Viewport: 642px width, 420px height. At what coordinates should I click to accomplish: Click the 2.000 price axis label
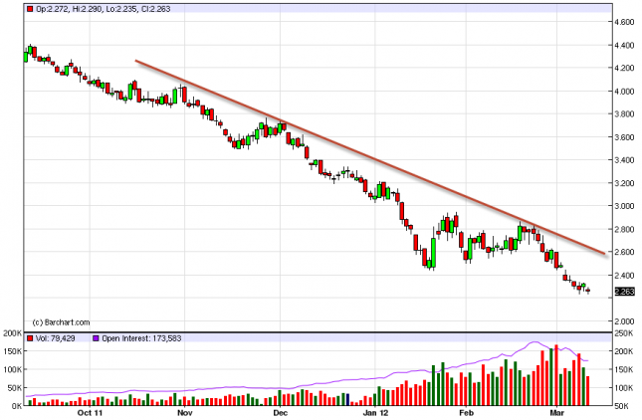(625, 321)
